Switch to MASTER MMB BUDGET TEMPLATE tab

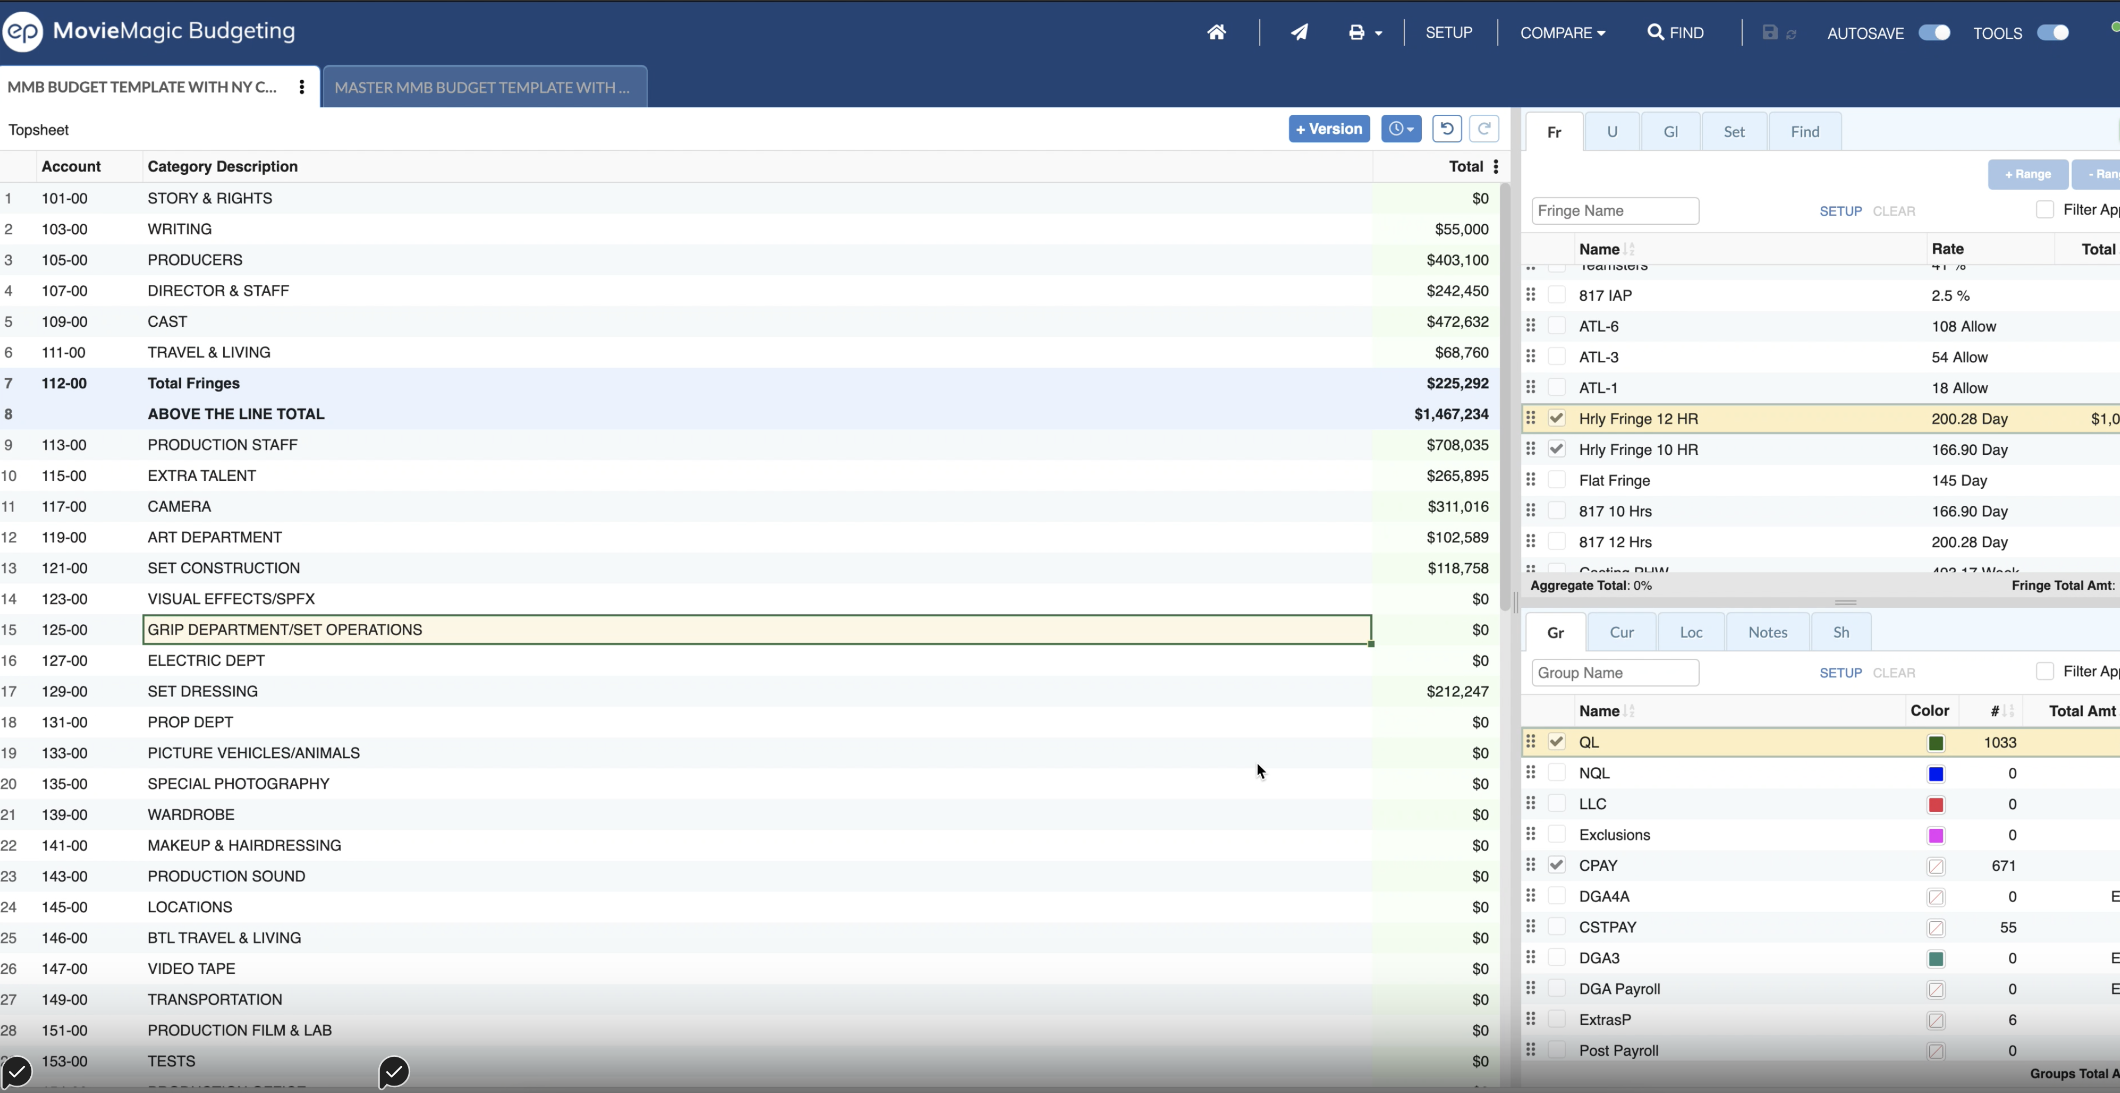coord(485,87)
